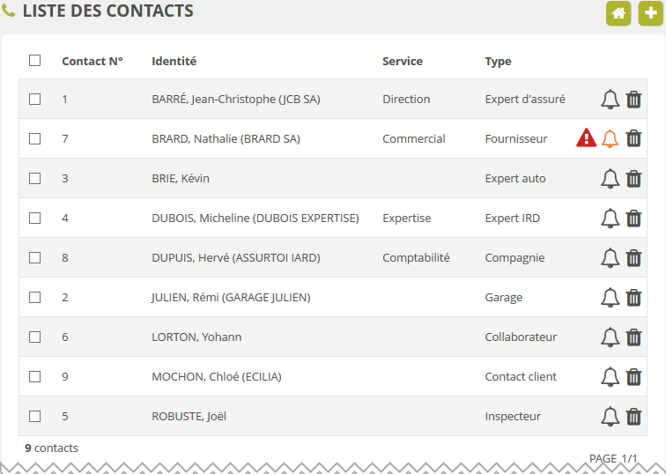Delete JULIEN, Rémi using trash icon
Viewport: 666px width, 474px height.
pos(633,298)
